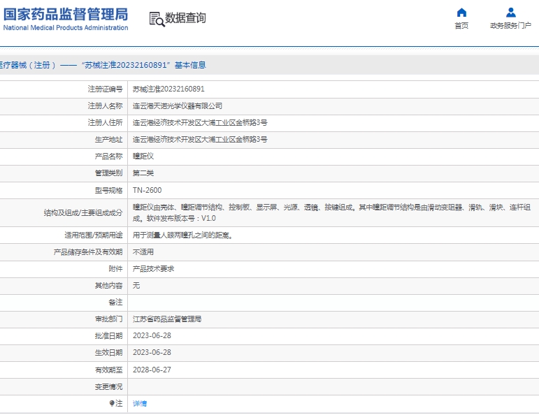539x415 pixels.
Task: Click the 管理类别 row label
Action: [x=108, y=173]
